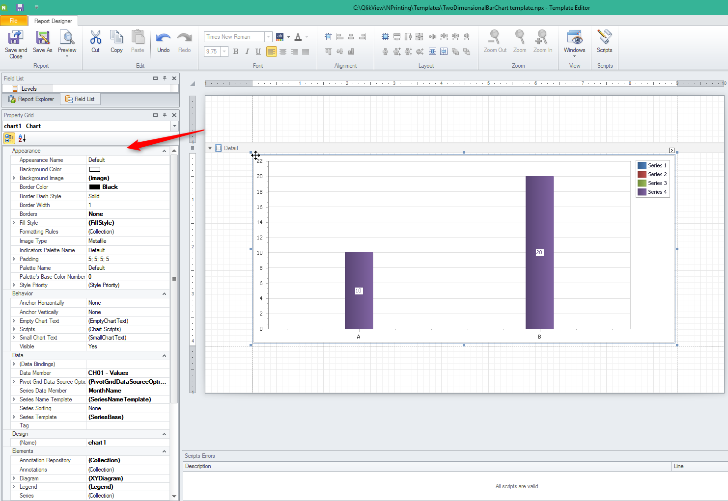Image resolution: width=728 pixels, height=501 pixels.
Task: Click the purple bar labeled 20
Action: 539,252
